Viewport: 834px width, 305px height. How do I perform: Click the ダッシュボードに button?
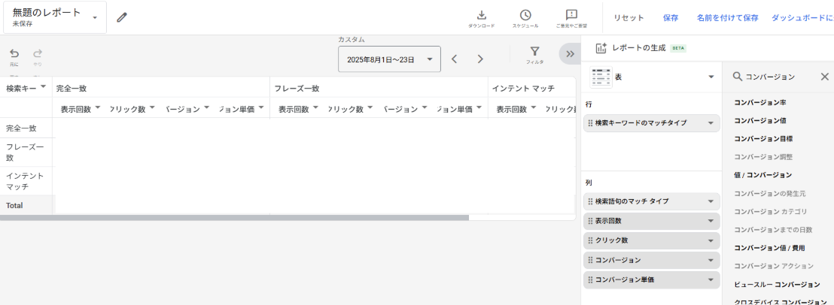pyautogui.click(x=802, y=18)
